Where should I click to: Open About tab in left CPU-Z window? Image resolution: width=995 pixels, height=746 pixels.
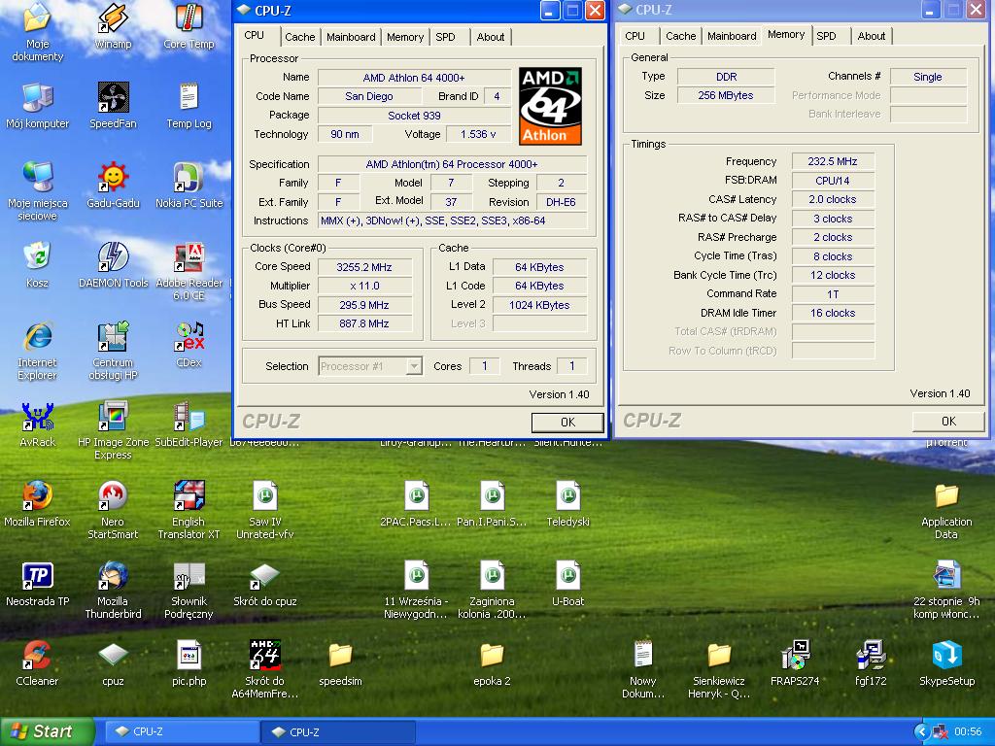491,37
